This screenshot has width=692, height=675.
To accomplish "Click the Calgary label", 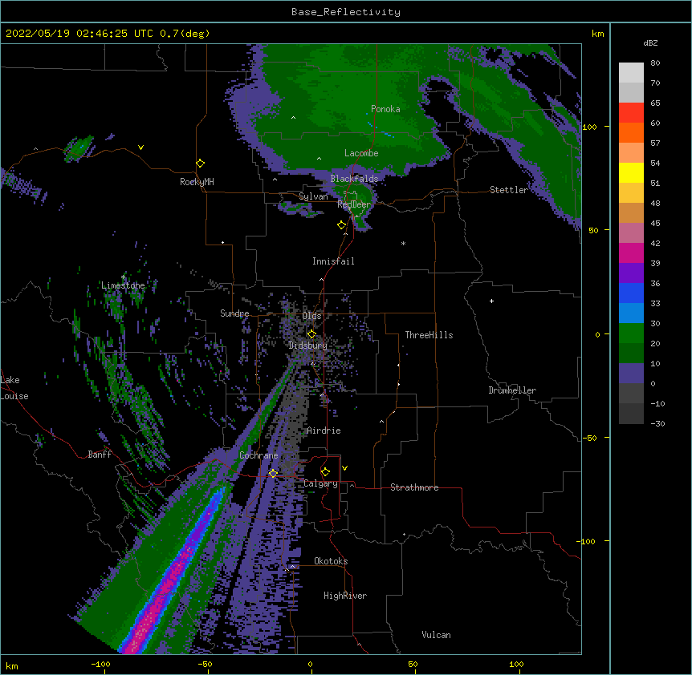I will pos(321,483).
